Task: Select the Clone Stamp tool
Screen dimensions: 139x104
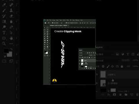Action: (47, 36)
